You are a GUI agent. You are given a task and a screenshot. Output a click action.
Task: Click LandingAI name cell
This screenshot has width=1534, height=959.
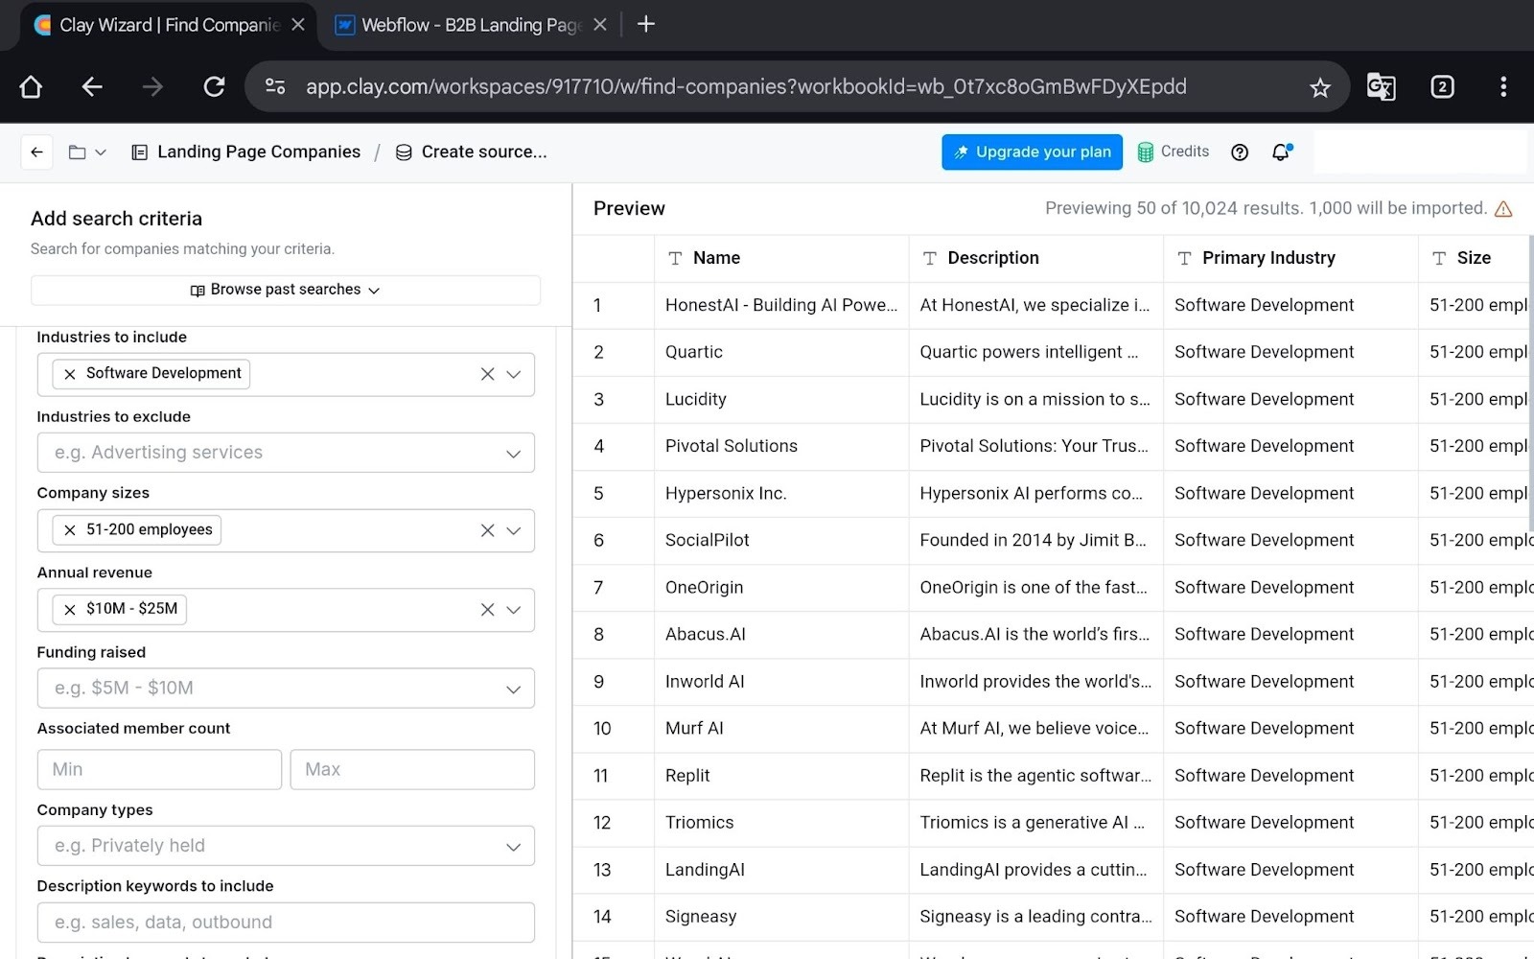[x=781, y=869]
